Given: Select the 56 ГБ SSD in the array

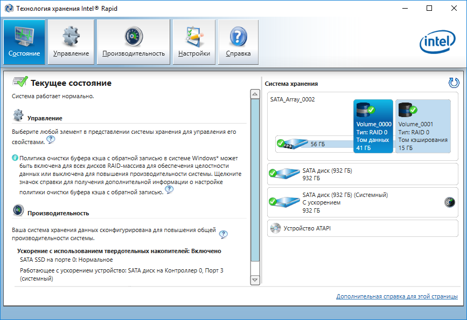Looking at the screenshot, I should 292,144.
